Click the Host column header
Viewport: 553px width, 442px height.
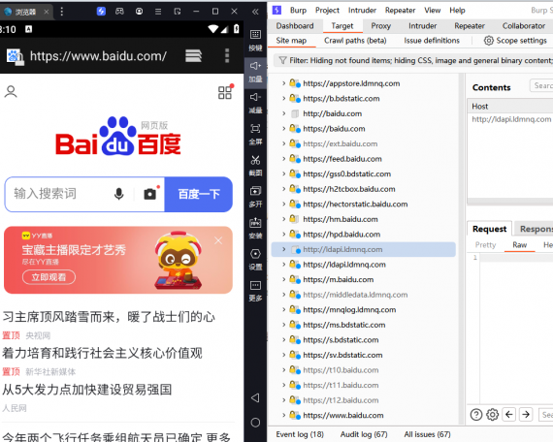pos(511,106)
